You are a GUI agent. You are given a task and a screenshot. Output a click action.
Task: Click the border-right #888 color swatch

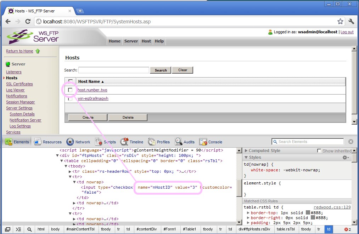[x=313, y=217]
